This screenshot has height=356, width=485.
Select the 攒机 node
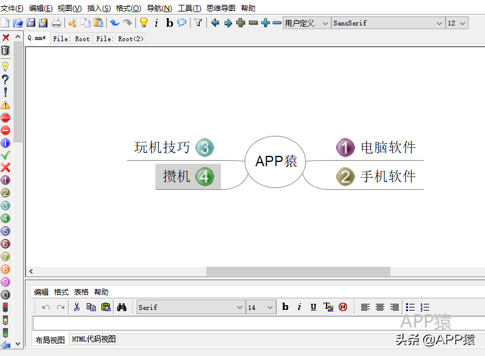[x=188, y=176]
